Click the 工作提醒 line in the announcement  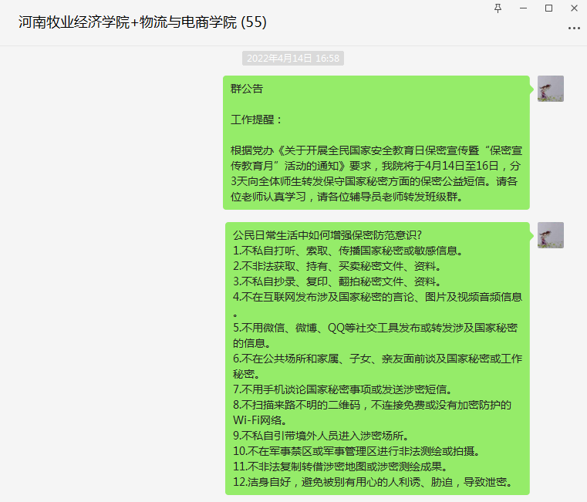[x=257, y=120]
